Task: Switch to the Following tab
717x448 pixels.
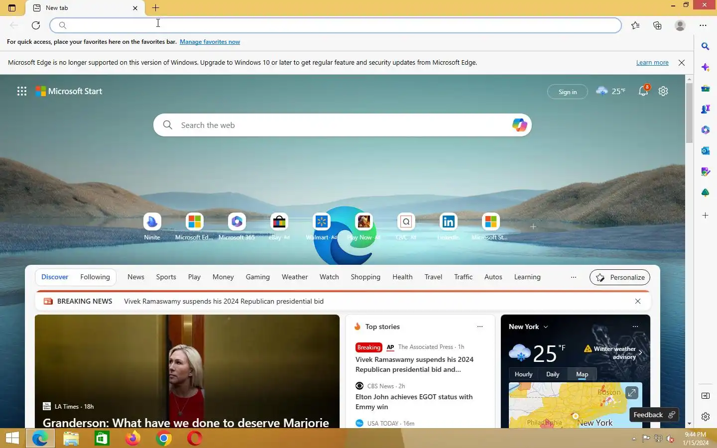Action: (x=95, y=277)
